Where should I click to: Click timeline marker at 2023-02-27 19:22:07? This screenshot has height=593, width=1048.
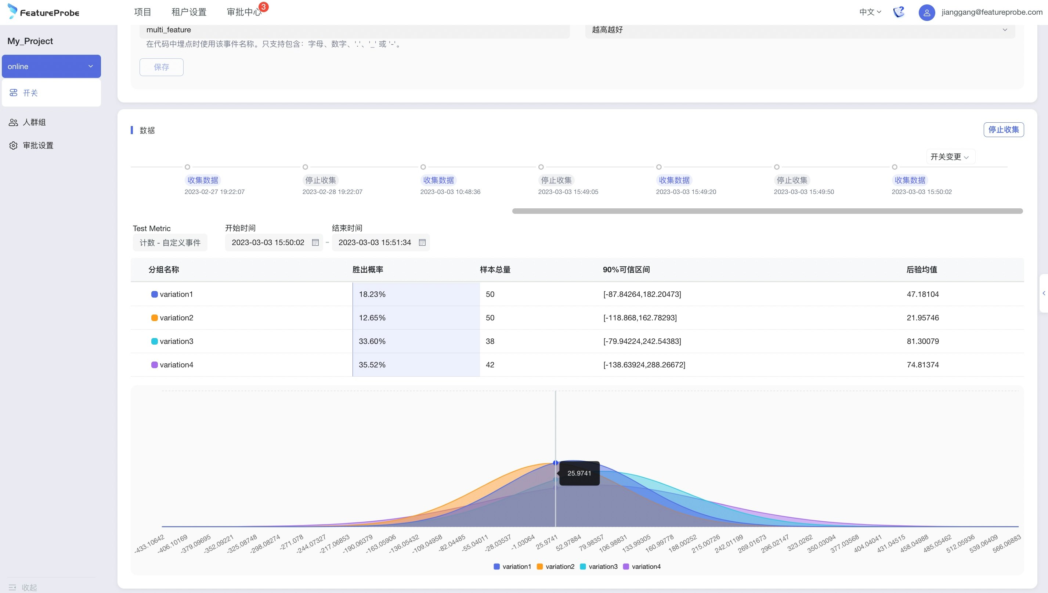[x=187, y=167]
